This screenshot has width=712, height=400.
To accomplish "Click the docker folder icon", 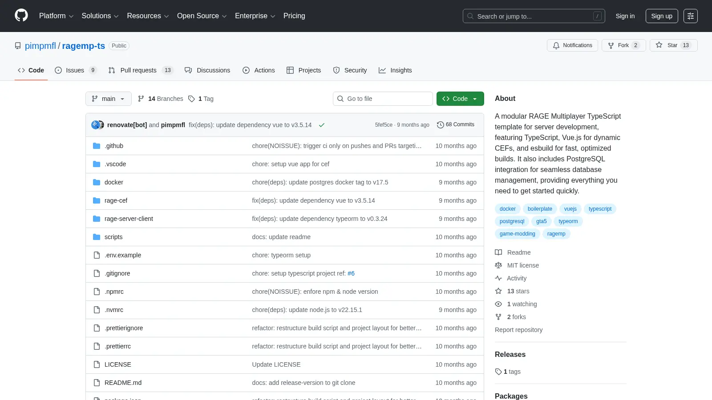I will (97, 182).
